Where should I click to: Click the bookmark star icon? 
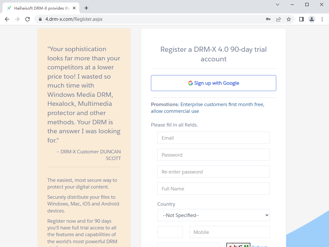click(x=289, y=19)
